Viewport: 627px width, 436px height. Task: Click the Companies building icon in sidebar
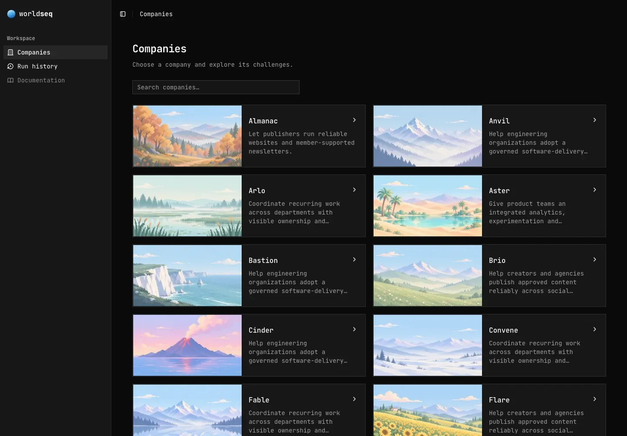(x=10, y=52)
